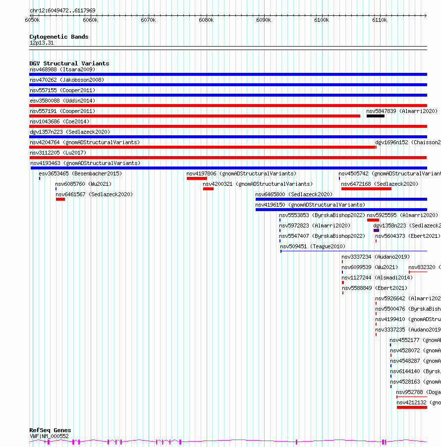Select red bar of nsv4200321
Viewport: 441px width, 447px height.
point(209,189)
